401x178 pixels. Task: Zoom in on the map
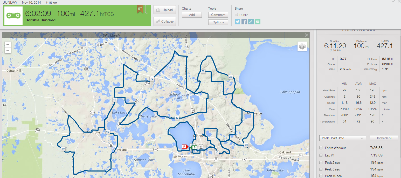tap(8, 44)
